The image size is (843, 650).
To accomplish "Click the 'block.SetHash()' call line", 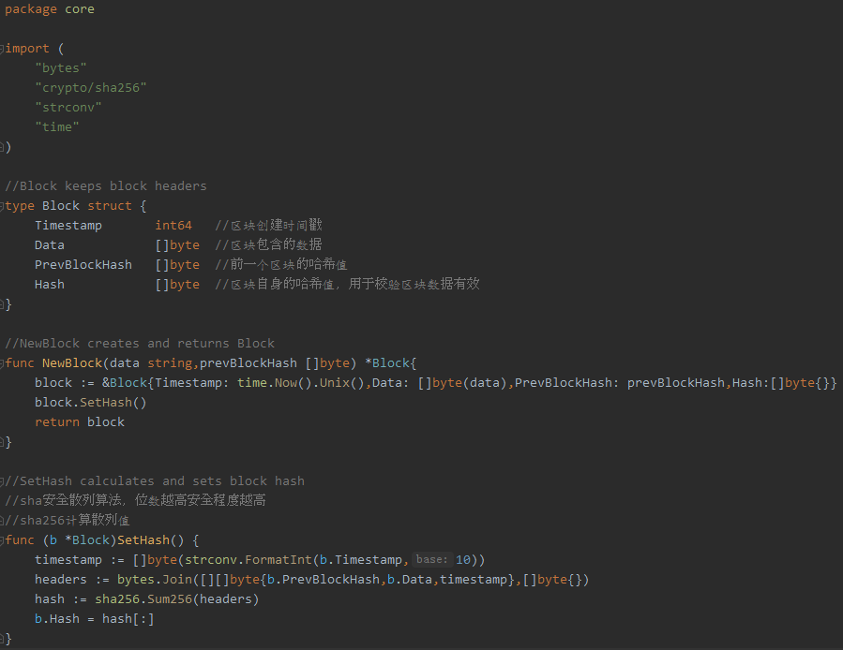I will [x=91, y=403].
